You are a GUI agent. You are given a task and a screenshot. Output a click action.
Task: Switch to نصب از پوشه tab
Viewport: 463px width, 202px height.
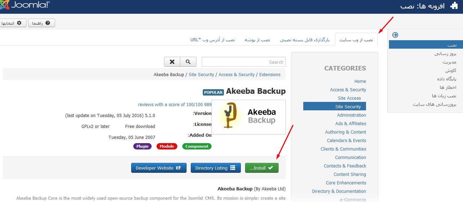tap(257, 40)
